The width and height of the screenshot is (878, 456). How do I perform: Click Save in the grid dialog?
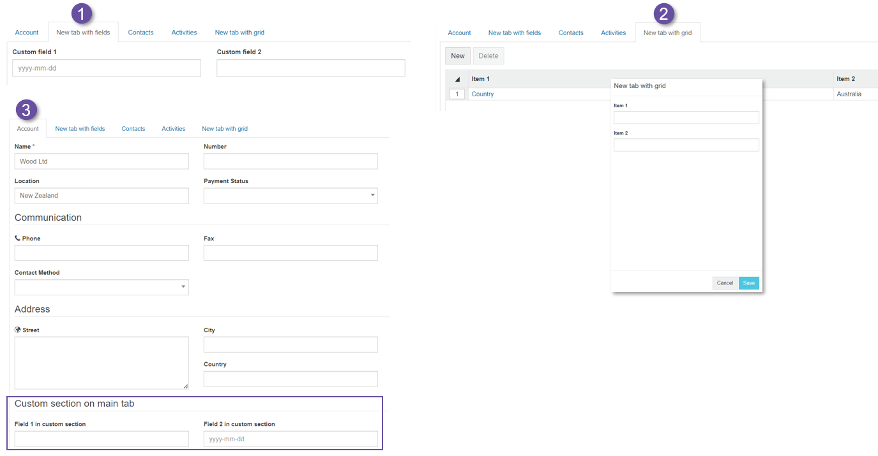(x=748, y=283)
